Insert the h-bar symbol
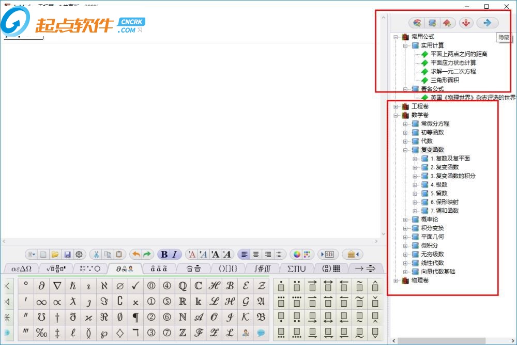This screenshot has width=517, height=345. point(73,286)
